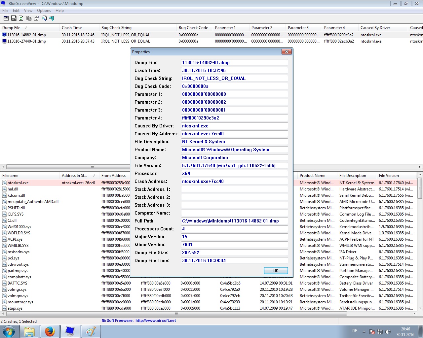Click the Save Selected Items floppy icon
Image resolution: width=423 pixels, height=338 pixels.
click(14, 18)
